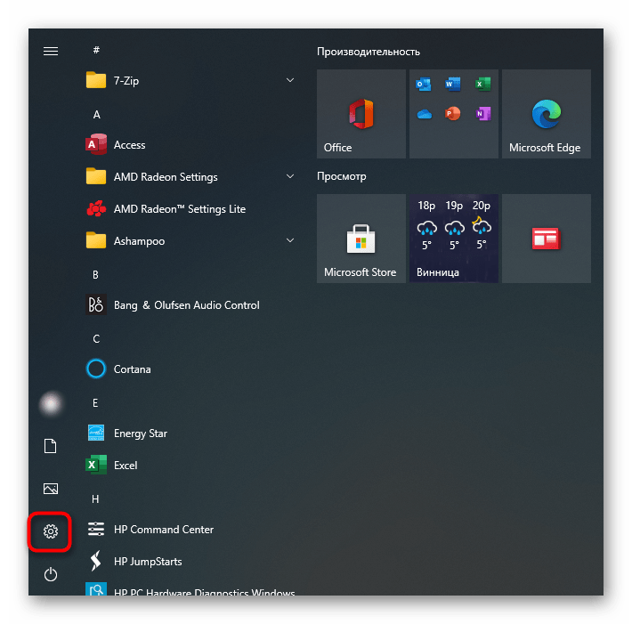
Task: Open the Documents folder icon
Action: click(x=51, y=446)
